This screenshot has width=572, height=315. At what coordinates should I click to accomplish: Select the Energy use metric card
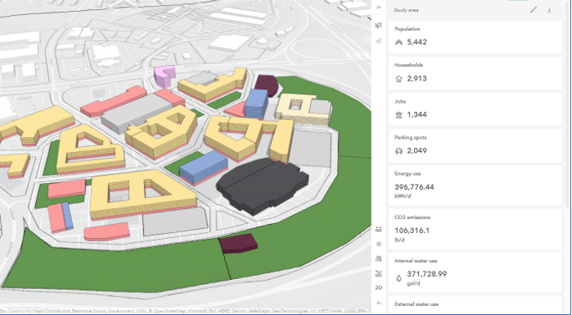[475, 185]
